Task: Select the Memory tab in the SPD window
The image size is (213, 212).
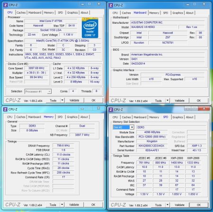Action: (154, 117)
